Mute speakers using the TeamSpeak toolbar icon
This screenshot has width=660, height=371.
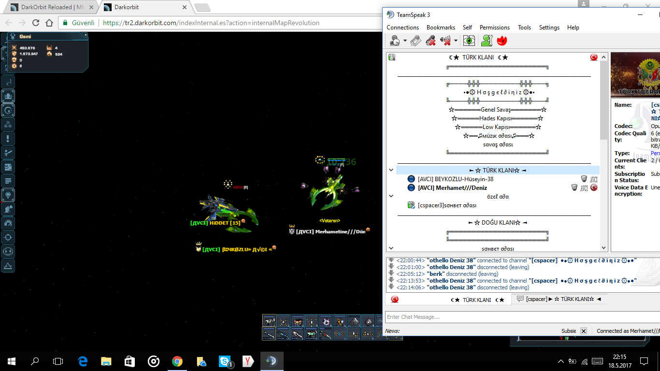[445, 41]
